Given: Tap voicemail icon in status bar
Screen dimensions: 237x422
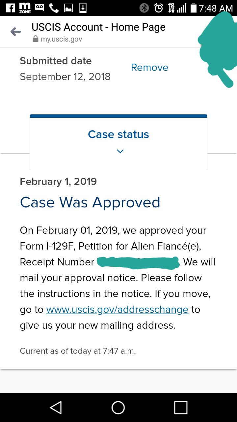Looking at the screenshot, I should coord(39,7).
